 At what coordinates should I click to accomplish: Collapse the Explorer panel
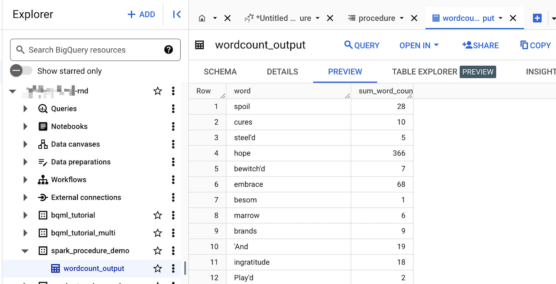coord(177,14)
